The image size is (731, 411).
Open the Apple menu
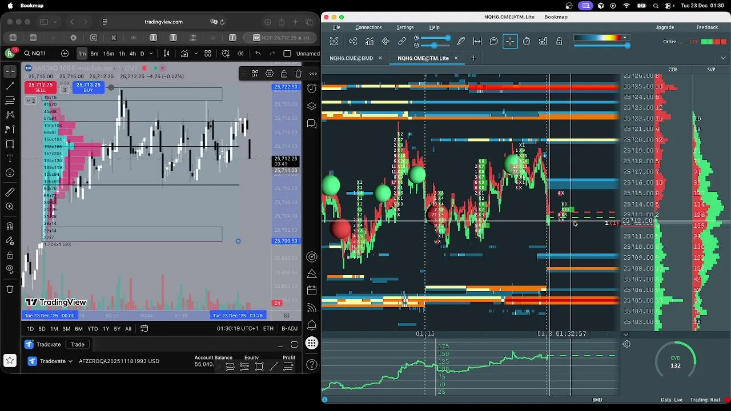coord(10,6)
